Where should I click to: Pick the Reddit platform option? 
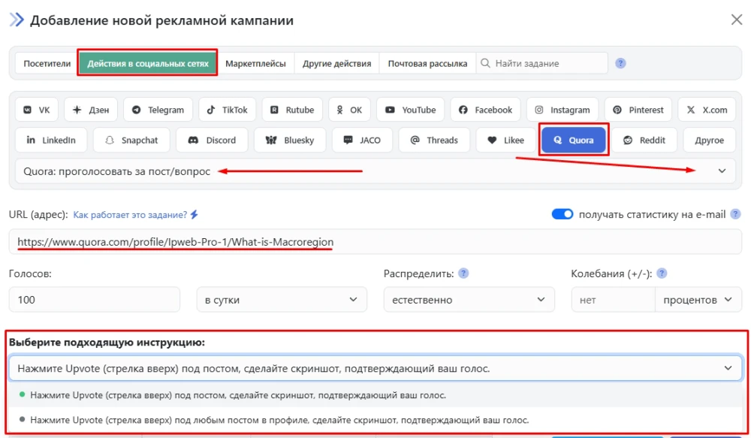coord(644,140)
